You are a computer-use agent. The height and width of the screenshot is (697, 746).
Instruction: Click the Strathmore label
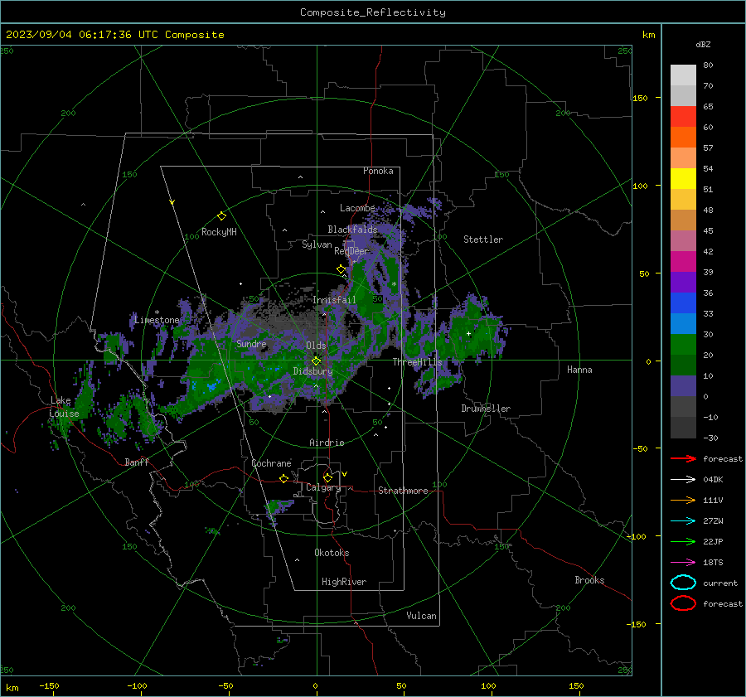(x=403, y=491)
